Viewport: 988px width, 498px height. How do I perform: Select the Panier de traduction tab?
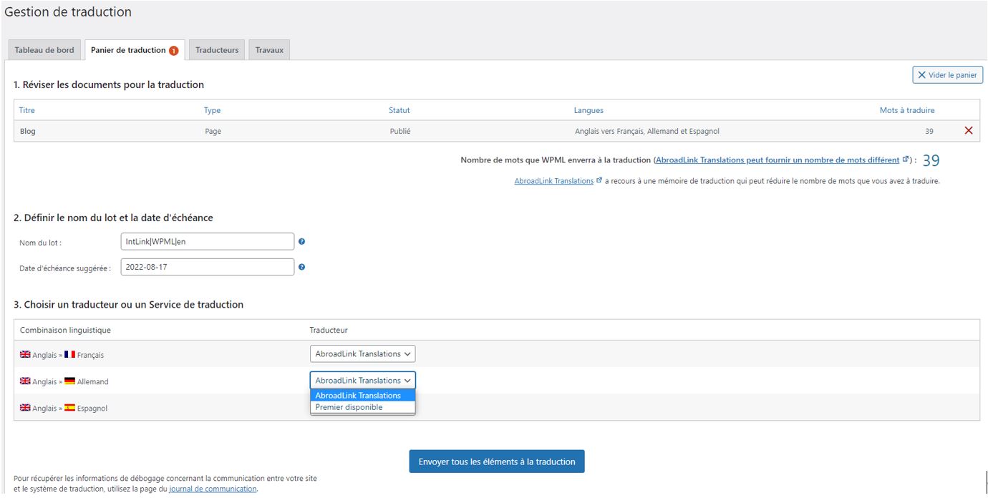click(x=135, y=50)
